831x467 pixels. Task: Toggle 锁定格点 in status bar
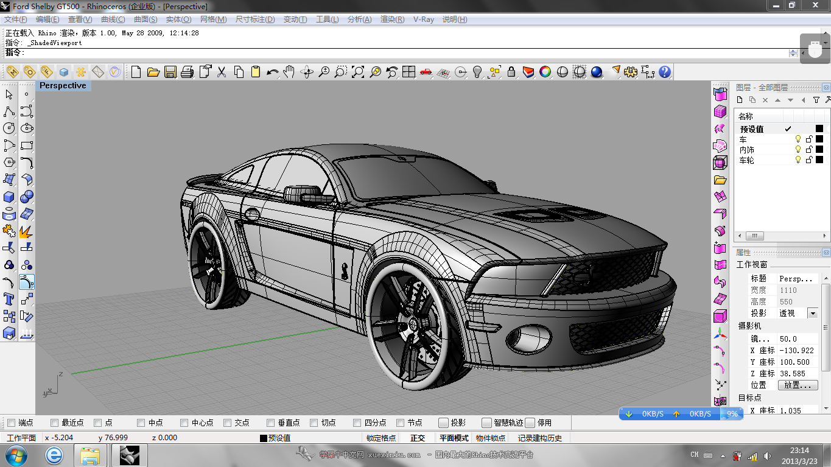point(381,438)
